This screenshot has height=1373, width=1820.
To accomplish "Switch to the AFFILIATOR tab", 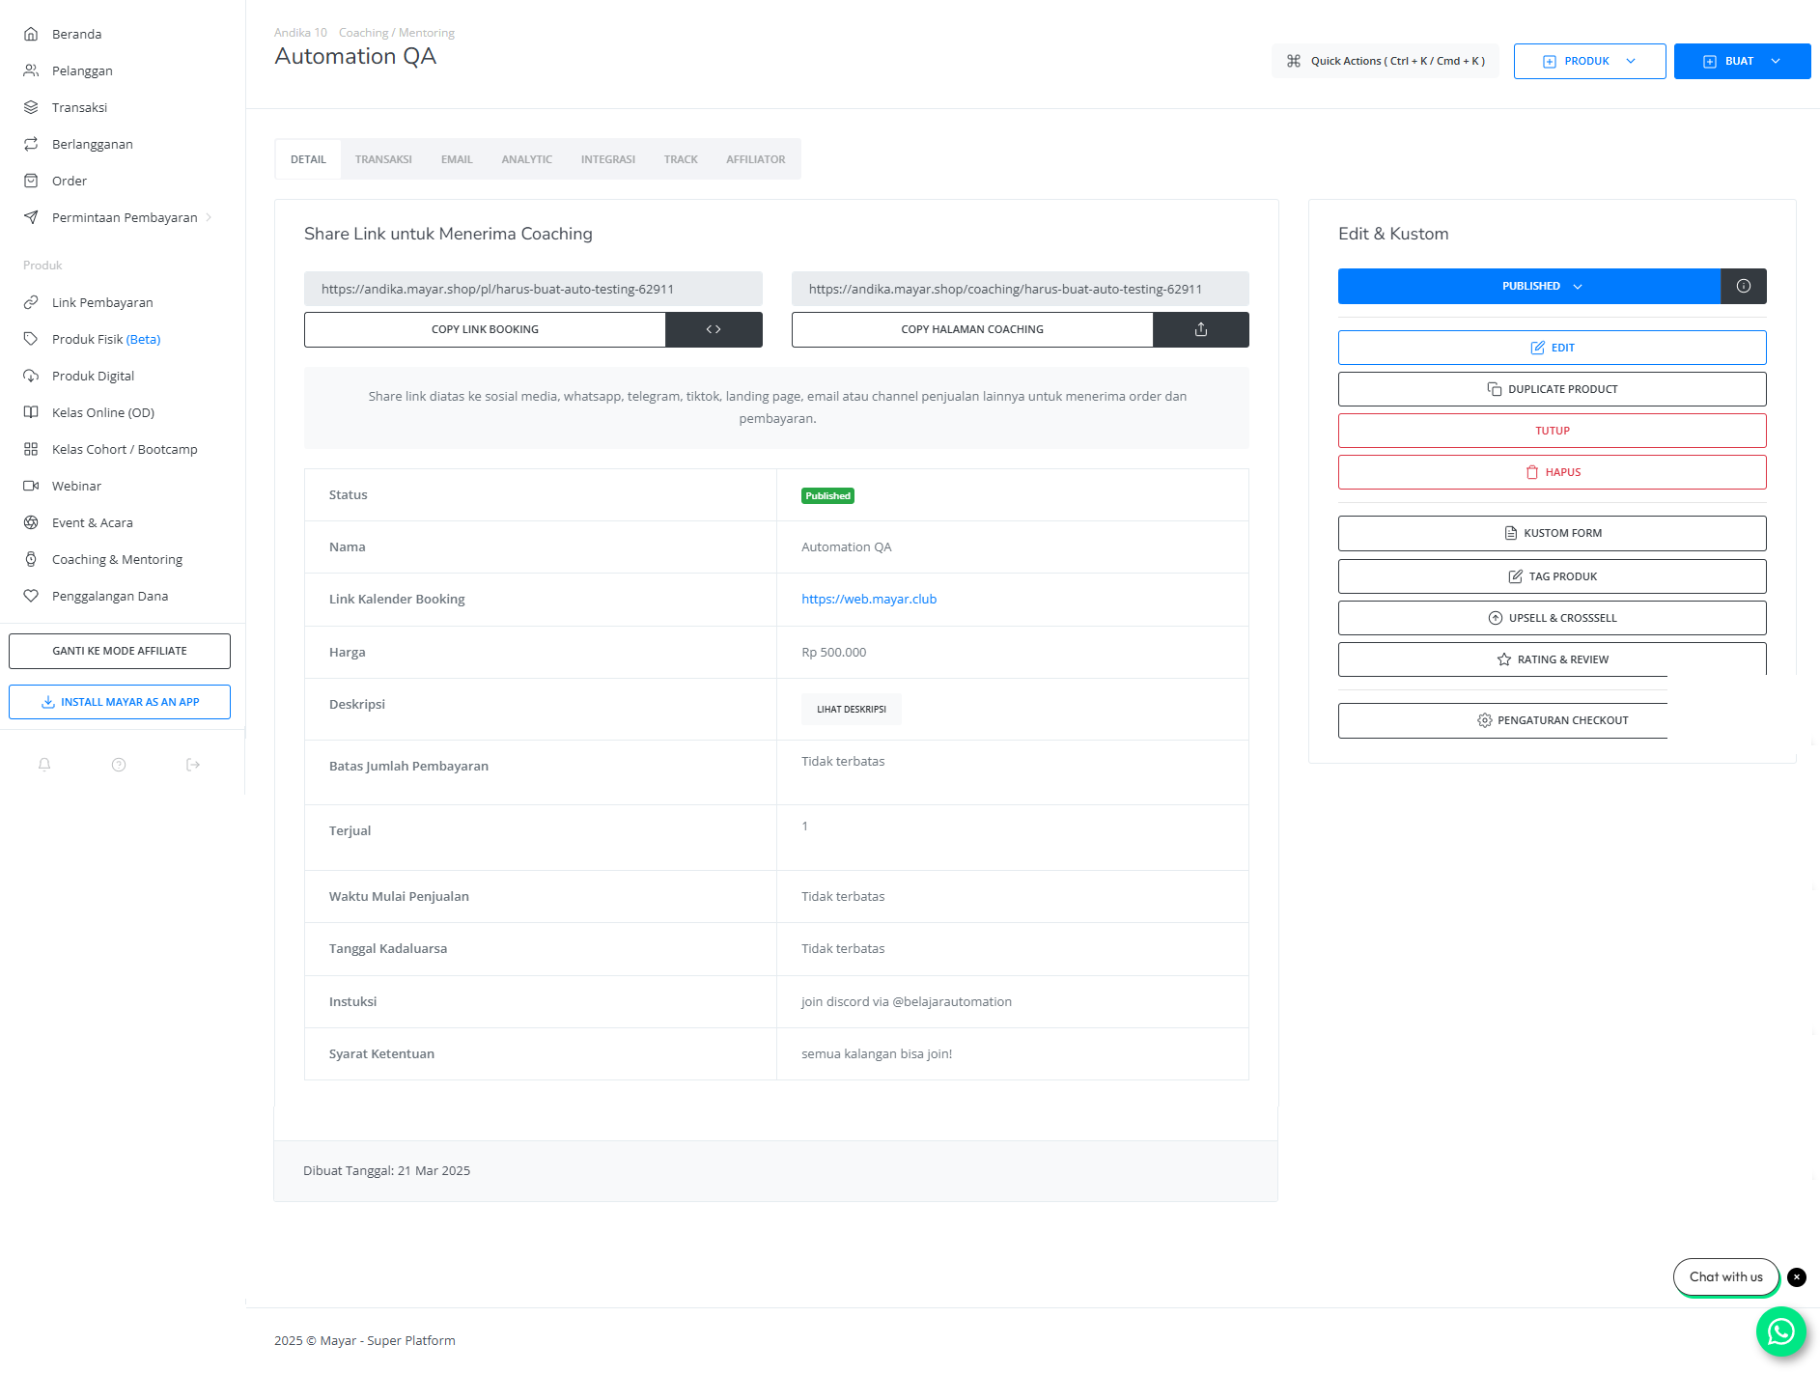I will click(756, 159).
